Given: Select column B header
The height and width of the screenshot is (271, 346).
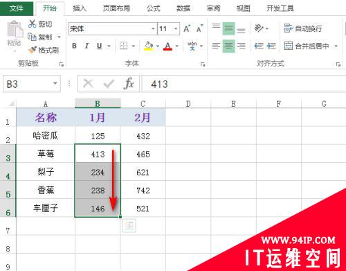Looking at the screenshot, I should (98, 103).
